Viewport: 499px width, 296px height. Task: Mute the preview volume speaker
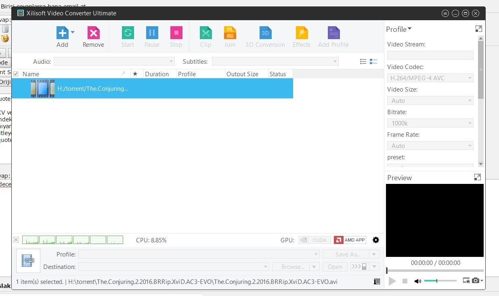point(417,281)
